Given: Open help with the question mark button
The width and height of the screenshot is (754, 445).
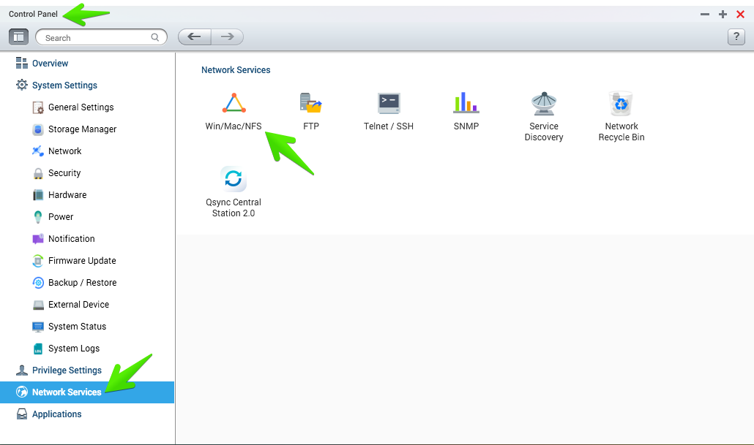Looking at the screenshot, I should click(x=736, y=37).
